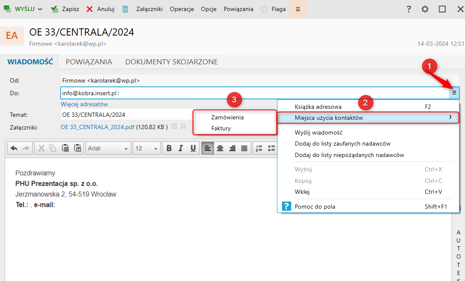
Task: Toggle italic formatting
Action: 180,148
